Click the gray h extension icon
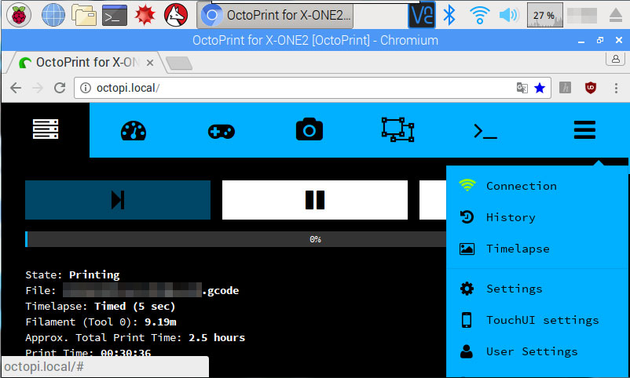Viewport: 630px width, 378px height. [x=565, y=88]
